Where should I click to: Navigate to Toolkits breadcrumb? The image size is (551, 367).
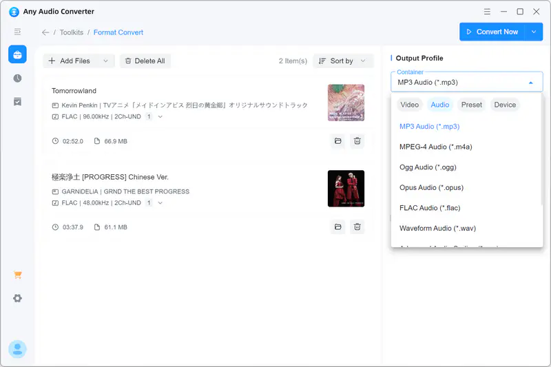72,32
